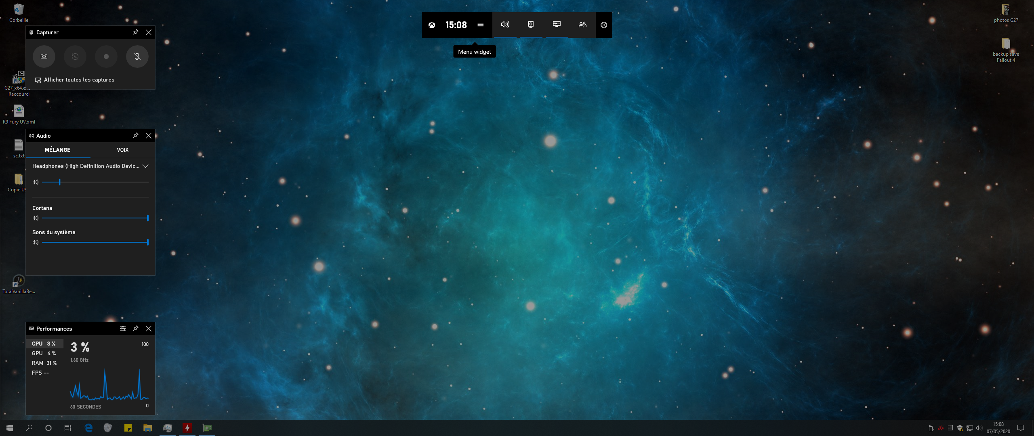Mute the Cortana volume icon
The height and width of the screenshot is (436, 1034).
click(x=36, y=218)
